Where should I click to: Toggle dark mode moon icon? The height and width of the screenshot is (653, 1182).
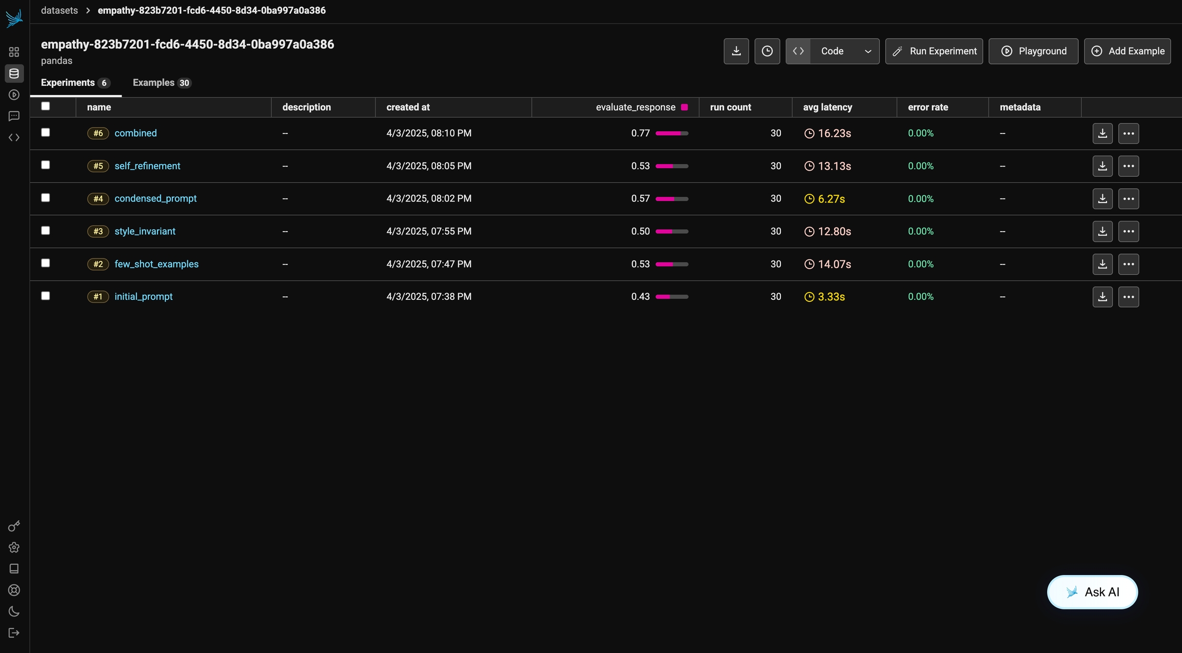coord(14,611)
